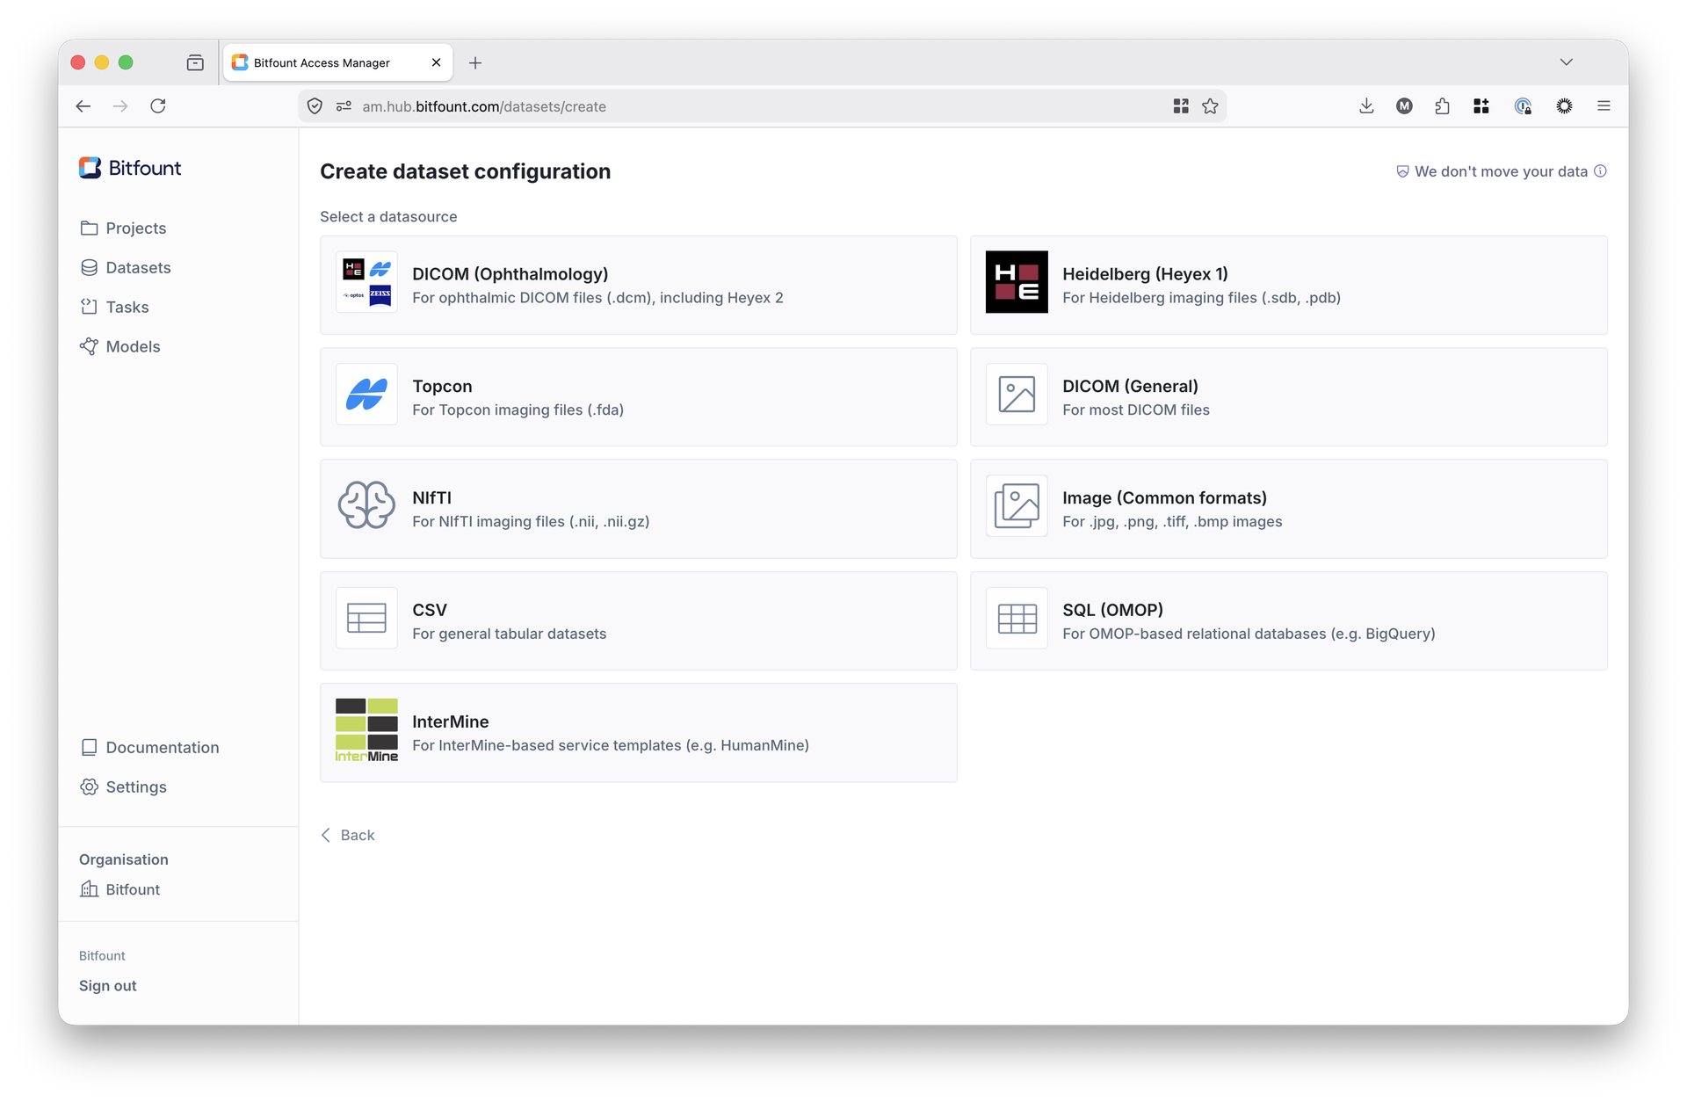Click the InterMine logo thumbnail

click(x=366, y=730)
